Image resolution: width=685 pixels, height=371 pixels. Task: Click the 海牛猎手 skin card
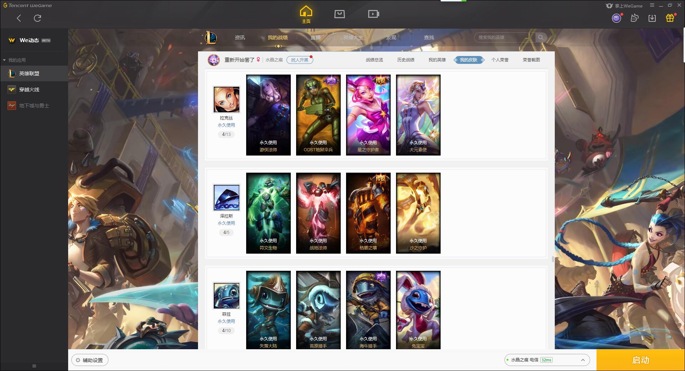click(368, 310)
